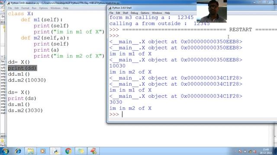Click the shell output 'calling a from outside'
The width and height of the screenshot is (277, 155).
(x=145, y=24)
